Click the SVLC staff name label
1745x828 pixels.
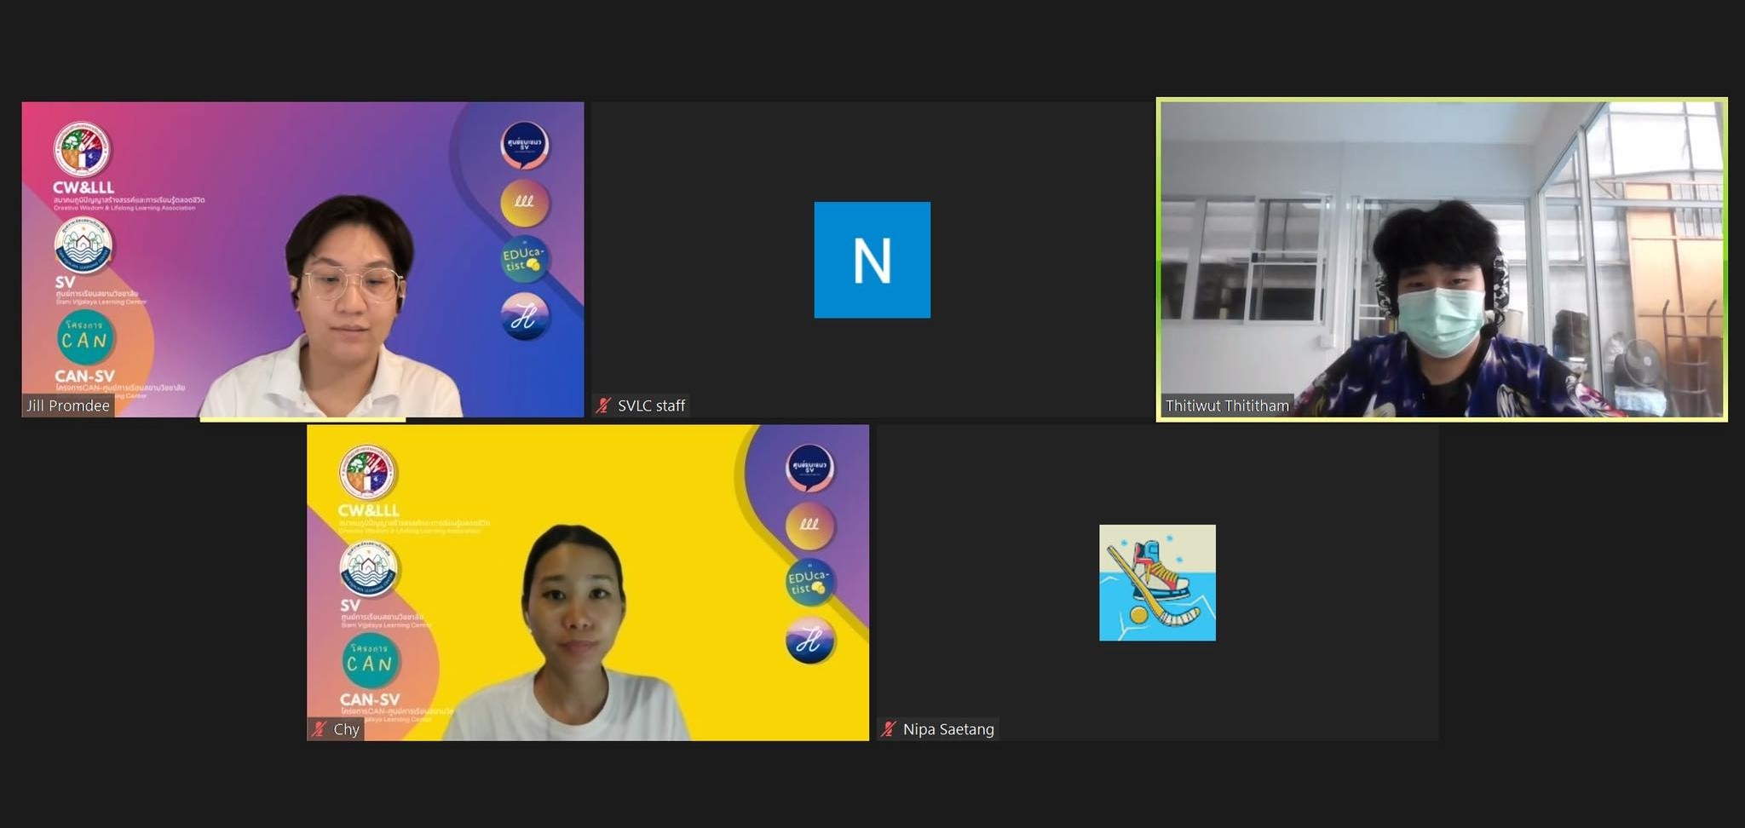[651, 406]
